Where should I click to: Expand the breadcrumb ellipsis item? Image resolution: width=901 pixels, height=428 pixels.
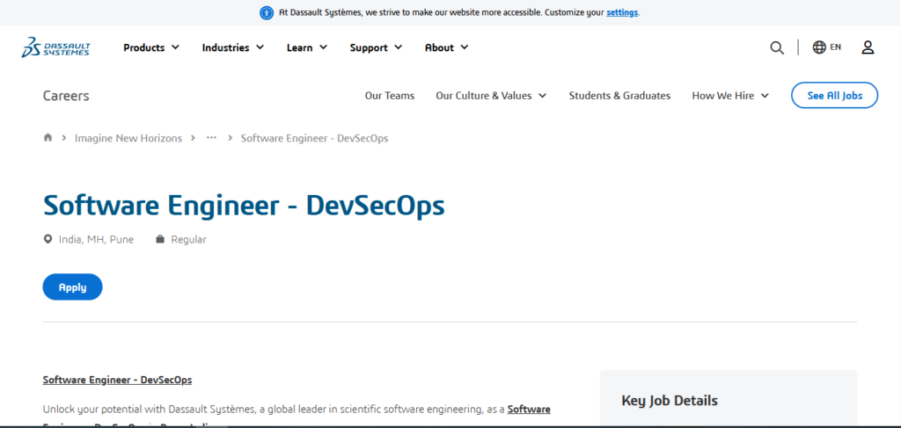coord(211,138)
